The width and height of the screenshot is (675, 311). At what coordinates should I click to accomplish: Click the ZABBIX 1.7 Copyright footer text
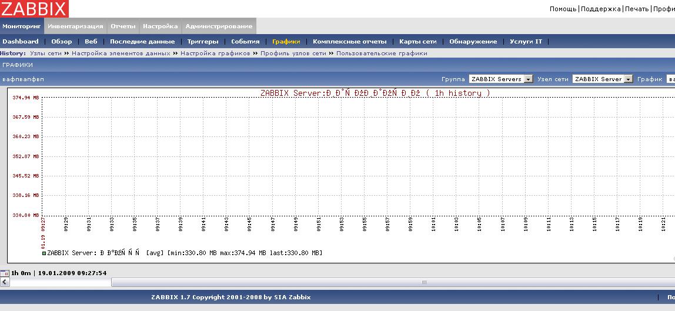[x=230, y=297]
